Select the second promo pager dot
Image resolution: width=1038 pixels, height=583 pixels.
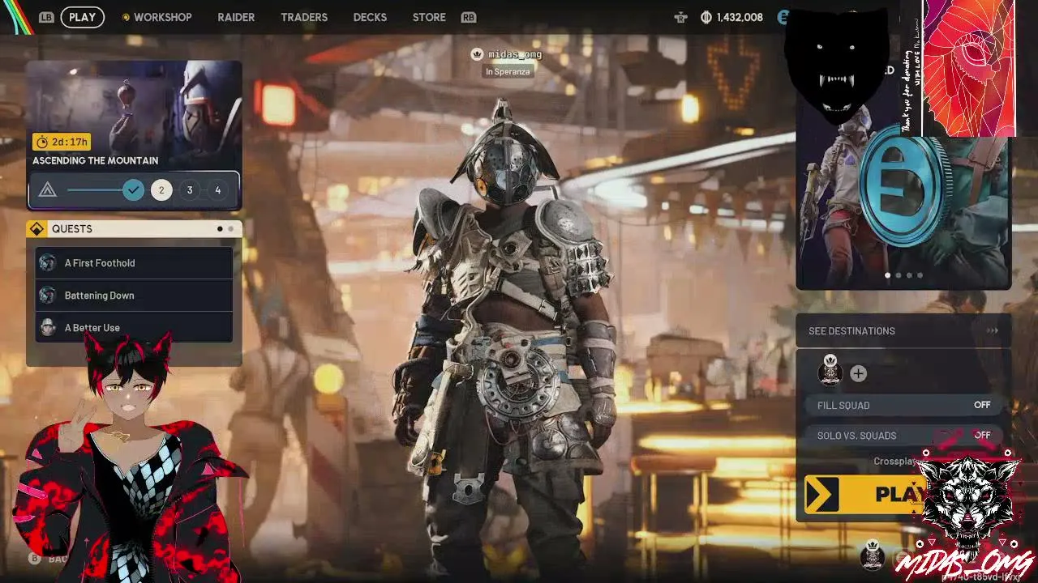[x=898, y=275]
